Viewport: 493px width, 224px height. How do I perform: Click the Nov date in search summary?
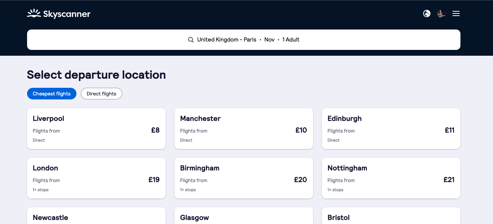tap(270, 40)
